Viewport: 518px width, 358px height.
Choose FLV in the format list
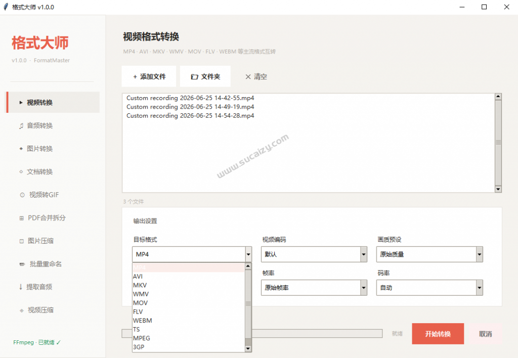189,312
